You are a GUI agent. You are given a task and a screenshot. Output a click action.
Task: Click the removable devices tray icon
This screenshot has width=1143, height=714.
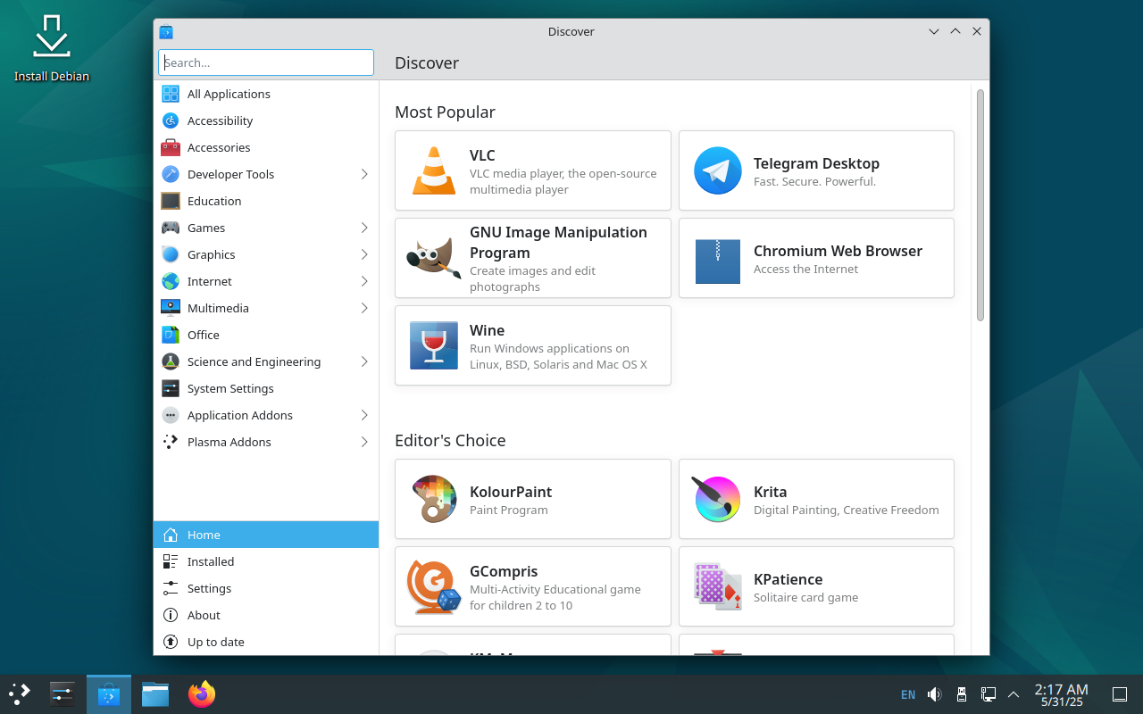(962, 694)
